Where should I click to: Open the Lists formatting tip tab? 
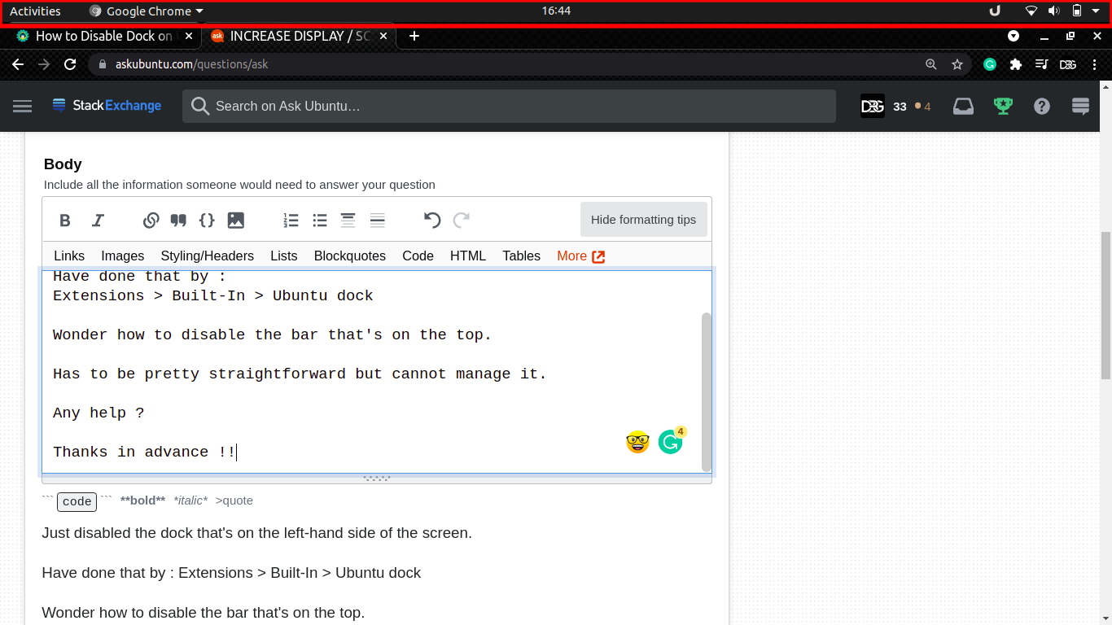284,256
